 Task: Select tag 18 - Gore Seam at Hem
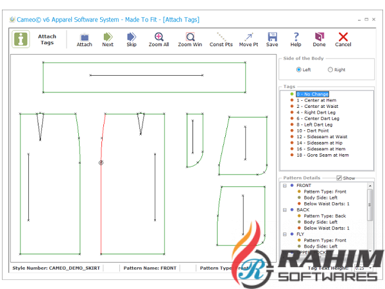pyautogui.click(x=323, y=155)
